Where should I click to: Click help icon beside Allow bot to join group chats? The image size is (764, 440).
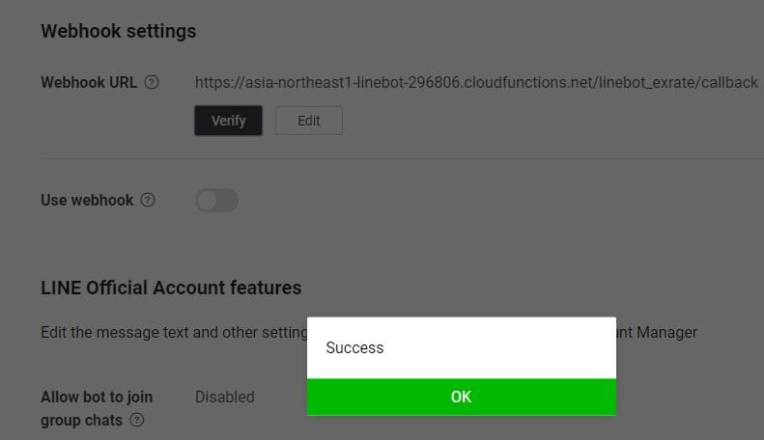click(x=137, y=420)
